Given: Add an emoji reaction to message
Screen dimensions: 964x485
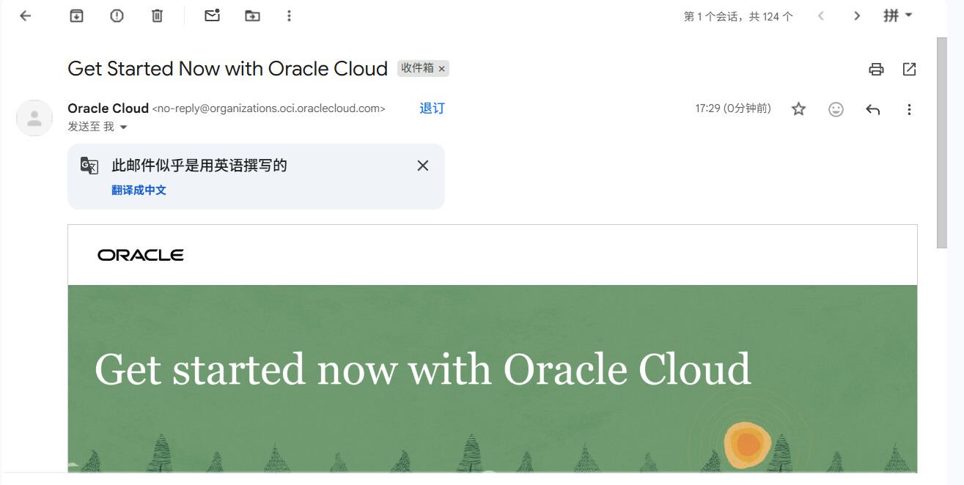Looking at the screenshot, I should coord(836,109).
